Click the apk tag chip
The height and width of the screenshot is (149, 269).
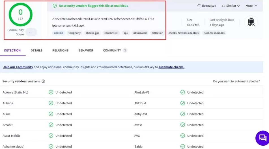pos(126,33)
